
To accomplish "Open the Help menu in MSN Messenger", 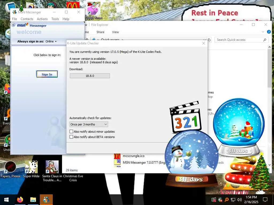I will coord(66,19).
